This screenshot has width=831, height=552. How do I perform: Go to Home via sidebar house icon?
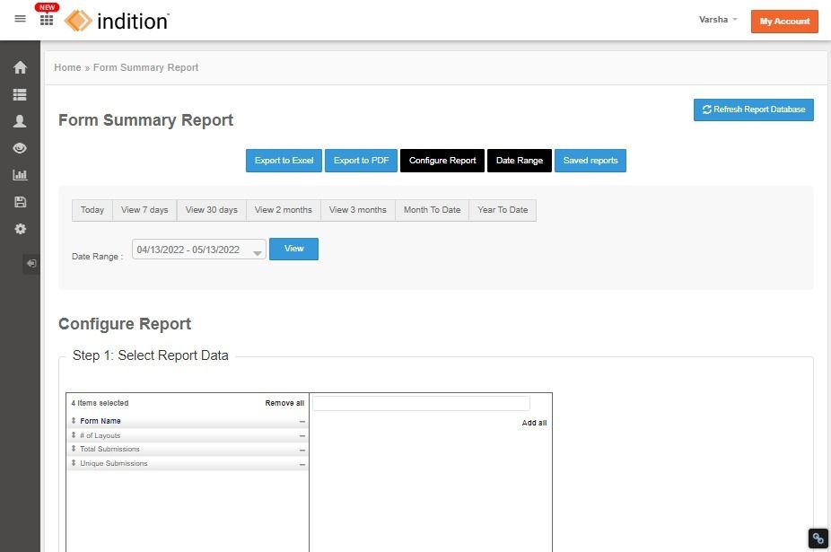coord(20,67)
